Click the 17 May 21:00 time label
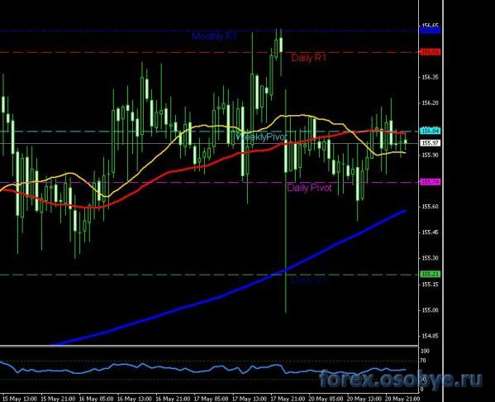This screenshot has height=402, width=495. click(288, 399)
